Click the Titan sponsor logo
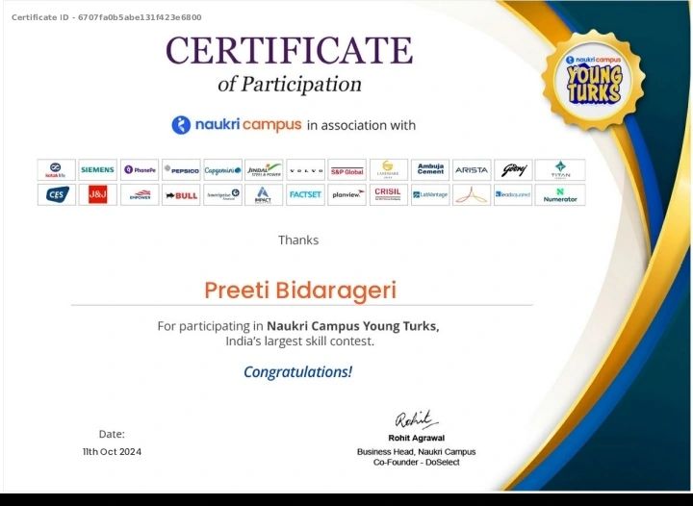The width and height of the screenshot is (693, 506). tap(560, 170)
